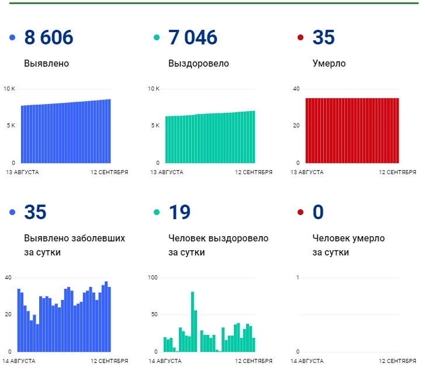Click the total detected number 8 606

(49, 37)
